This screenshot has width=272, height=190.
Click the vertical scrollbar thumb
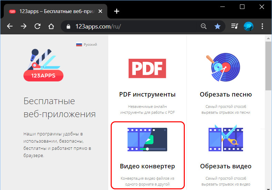(x=268, y=66)
